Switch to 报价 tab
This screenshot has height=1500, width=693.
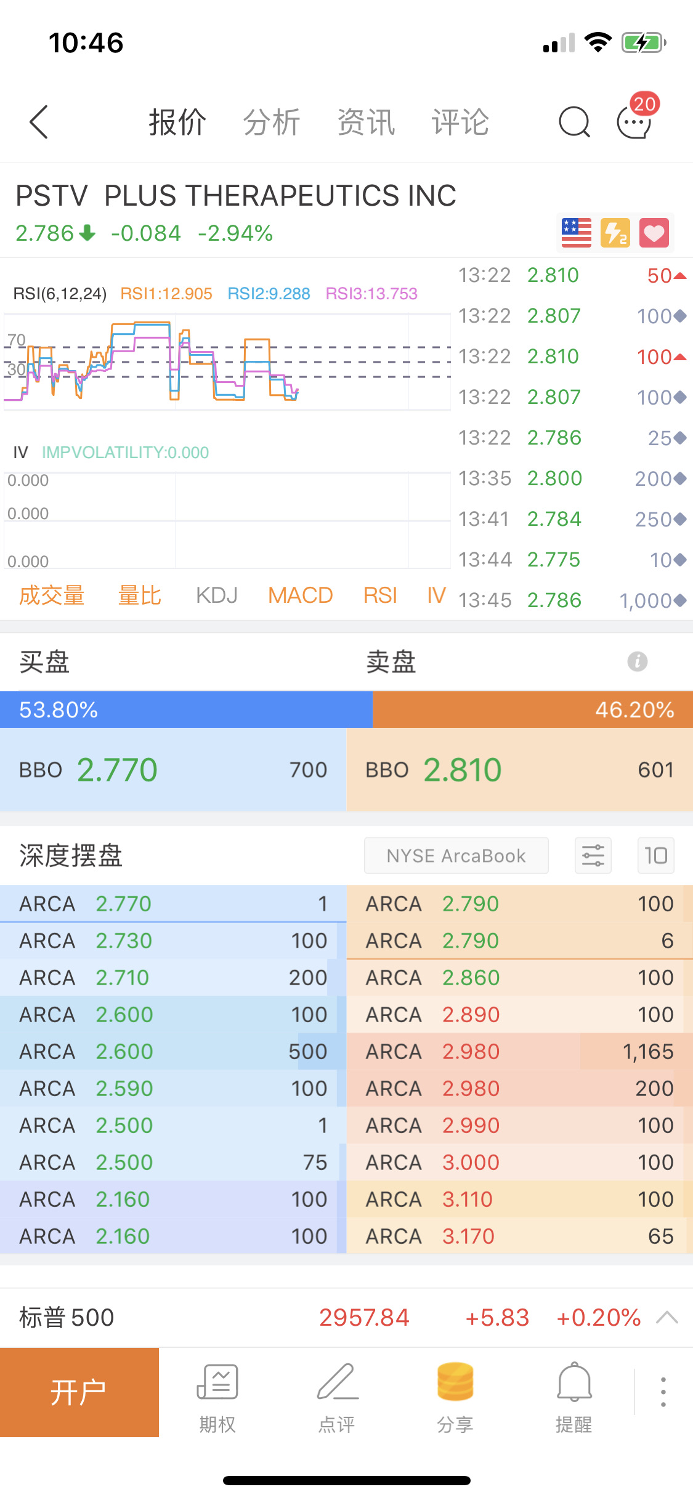(x=177, y=122)
